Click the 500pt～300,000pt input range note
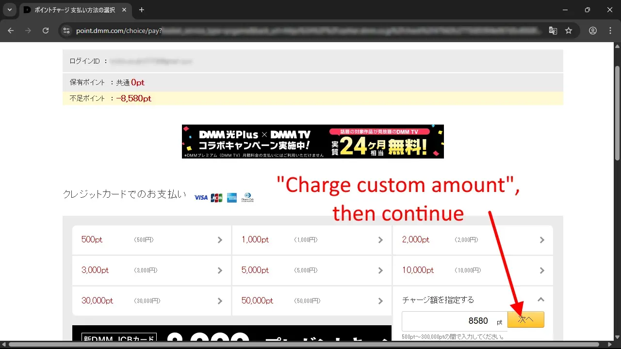The width and height of the screenshot is (621, 349). pos(454,337)
